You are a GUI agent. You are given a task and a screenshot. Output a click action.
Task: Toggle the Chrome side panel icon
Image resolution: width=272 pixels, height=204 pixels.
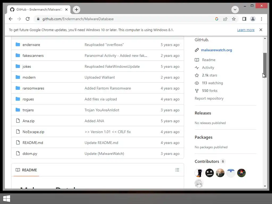click(x=244, y=19)
